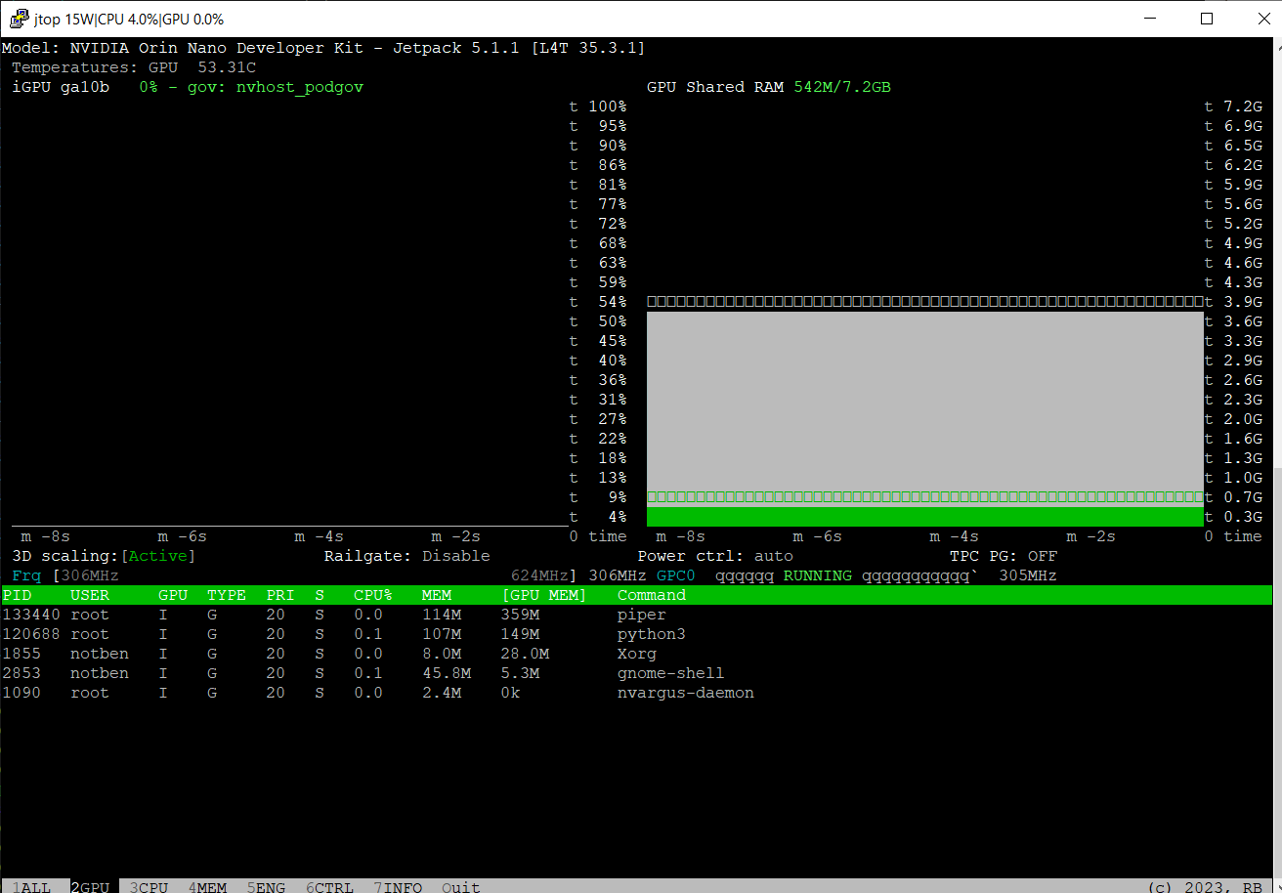Image resolution: width=1282 pixels, height=893 pixels.
Task: Select PID 1855
Action: click(21, 654)
